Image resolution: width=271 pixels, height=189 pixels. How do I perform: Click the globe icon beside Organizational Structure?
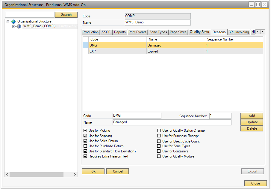pyautogui.click(x=13, y=22)
